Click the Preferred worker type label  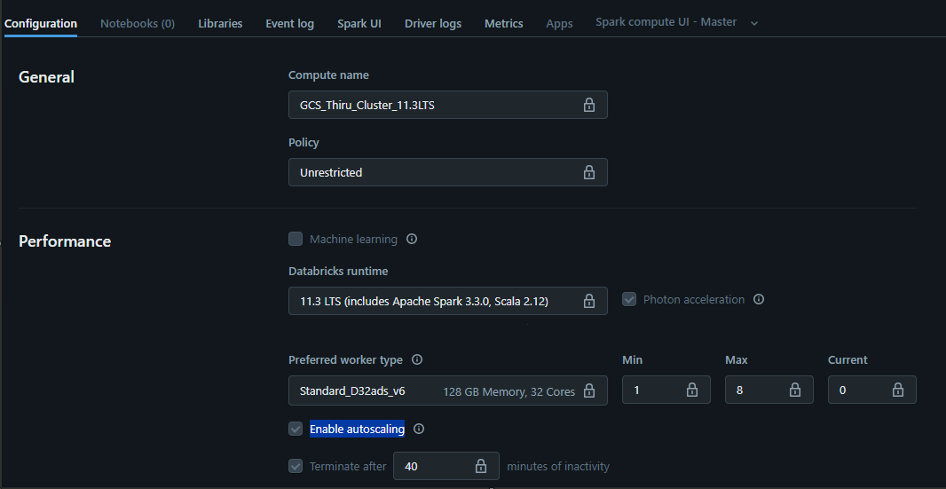[x=346, y=359]
